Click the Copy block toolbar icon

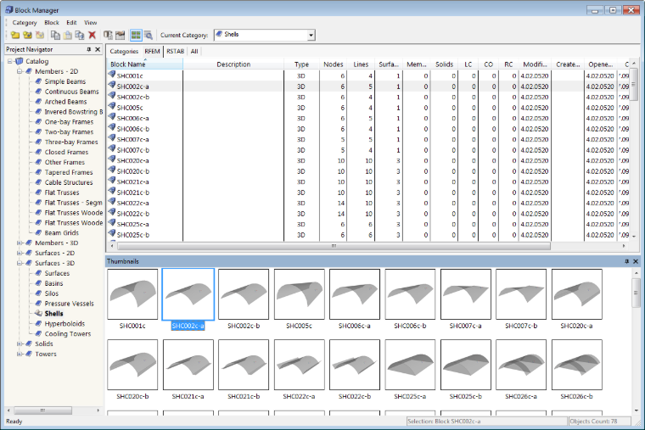[x=55, y=36]
